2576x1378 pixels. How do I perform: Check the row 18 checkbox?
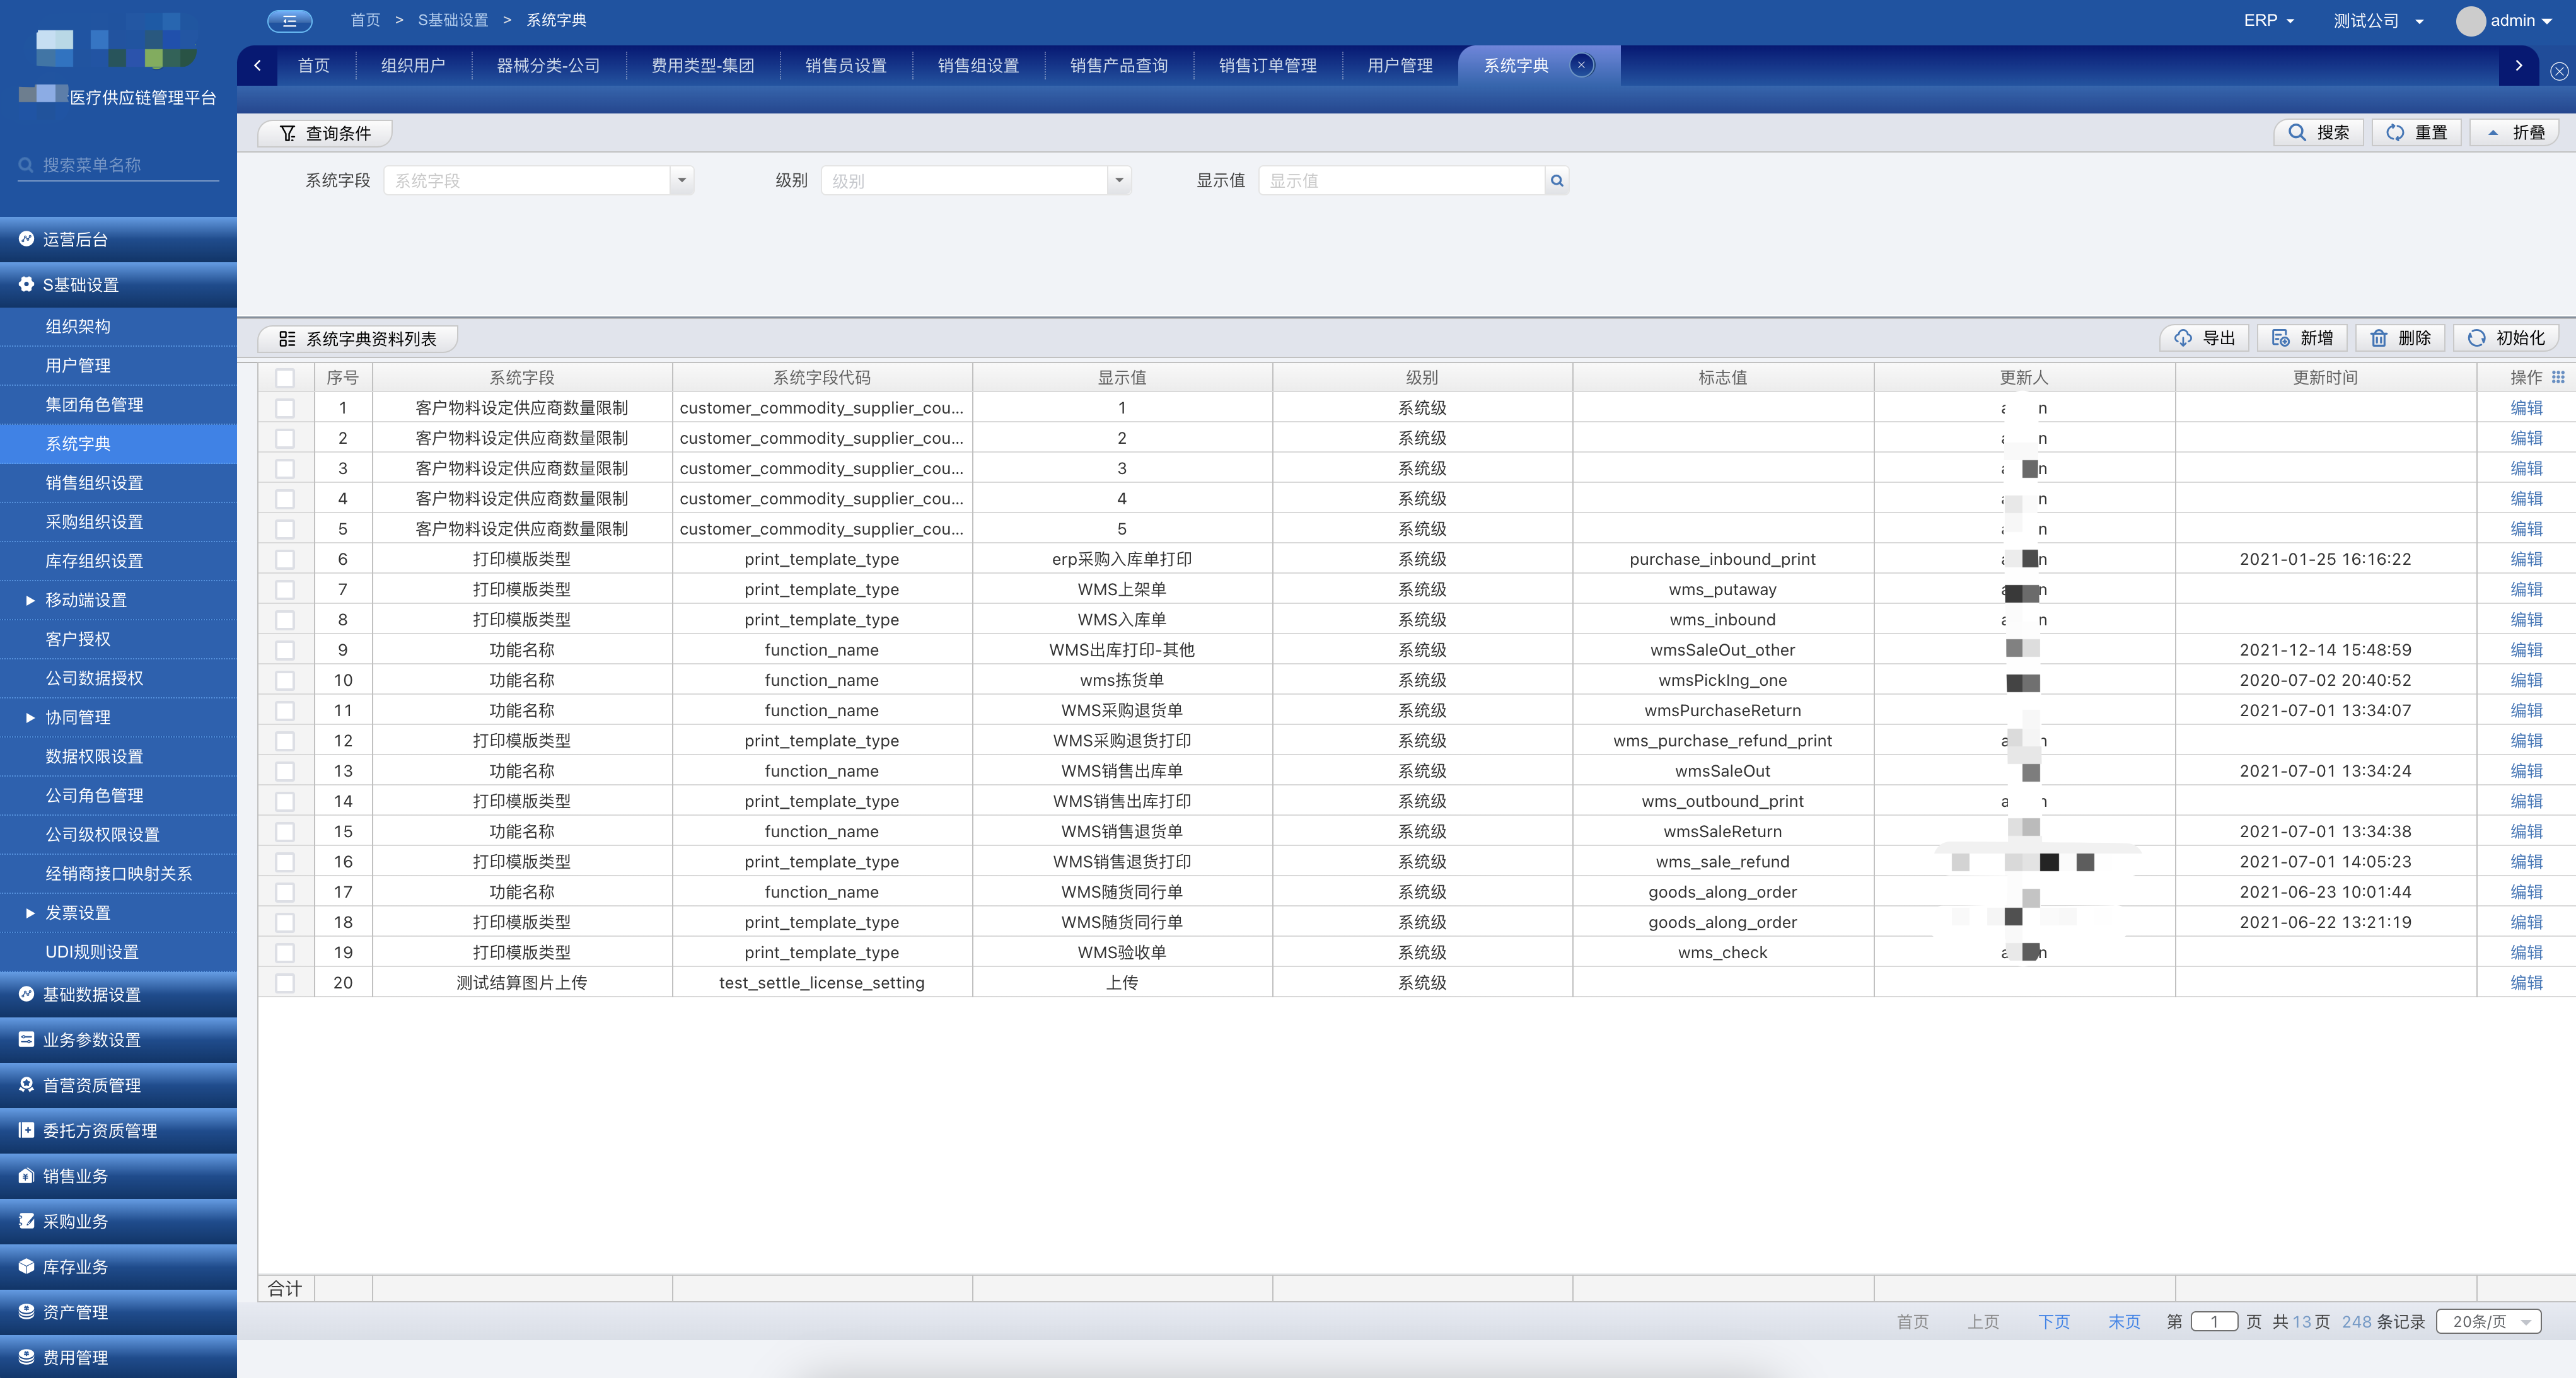click(285, 922)
